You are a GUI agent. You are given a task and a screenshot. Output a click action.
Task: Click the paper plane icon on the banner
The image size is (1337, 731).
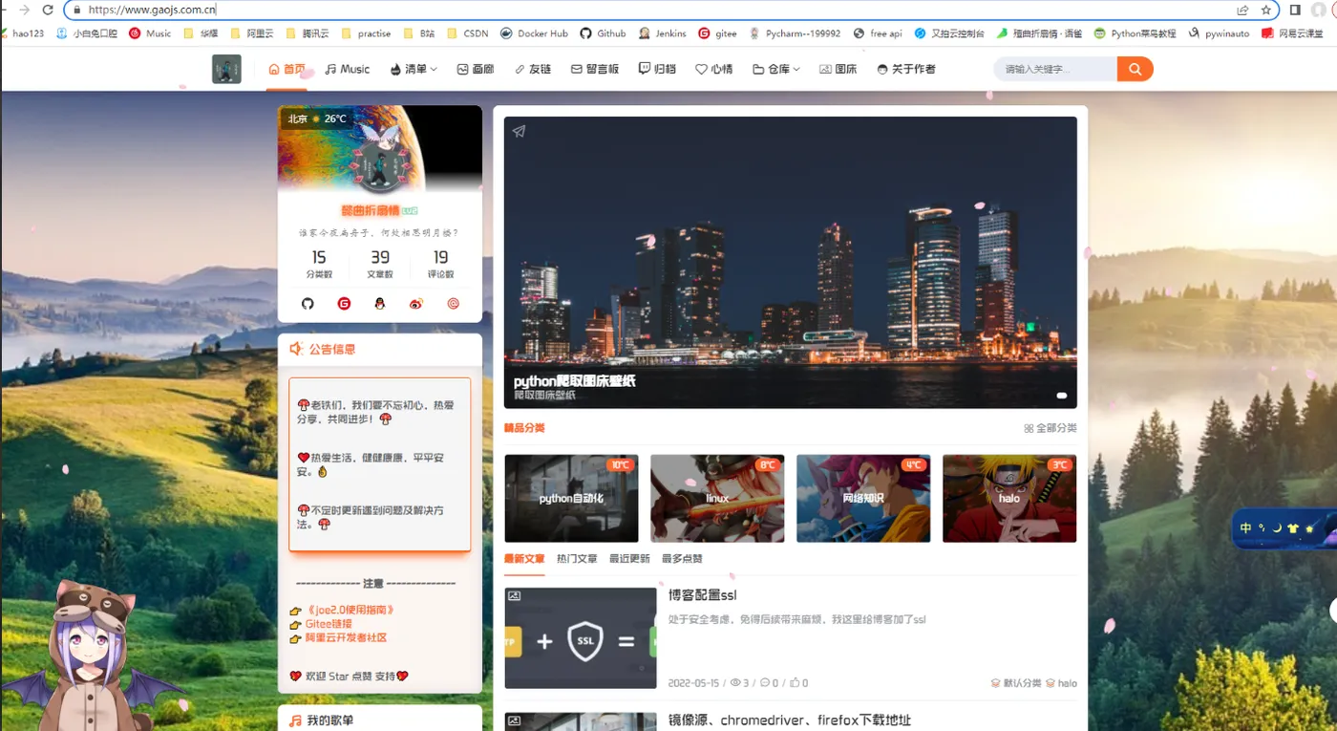point(519,132)
